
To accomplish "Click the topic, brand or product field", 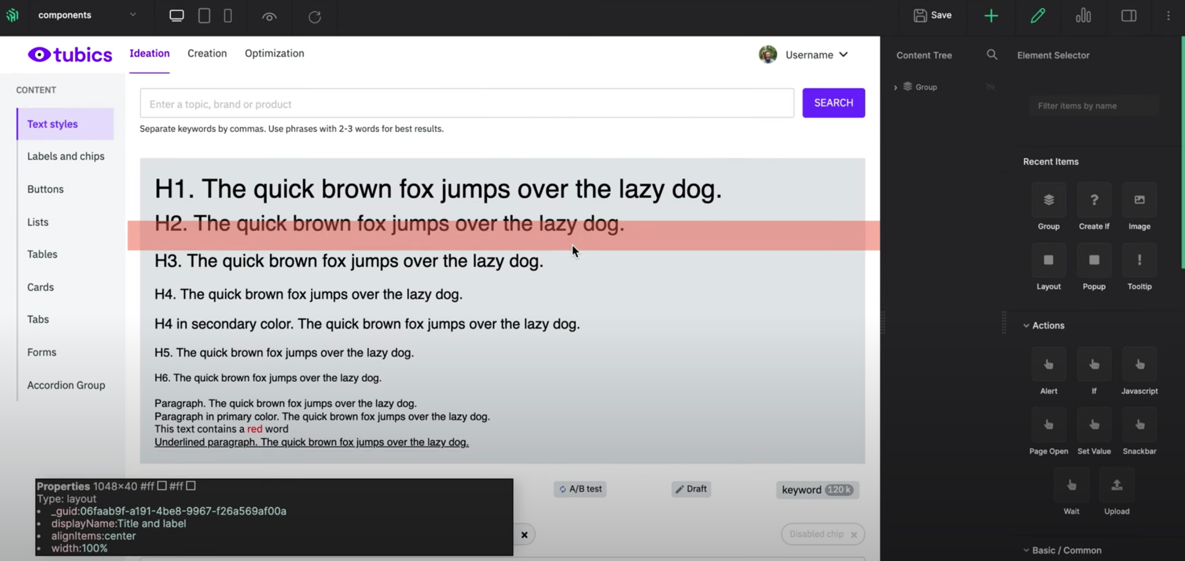I will (x=467, y=104).
